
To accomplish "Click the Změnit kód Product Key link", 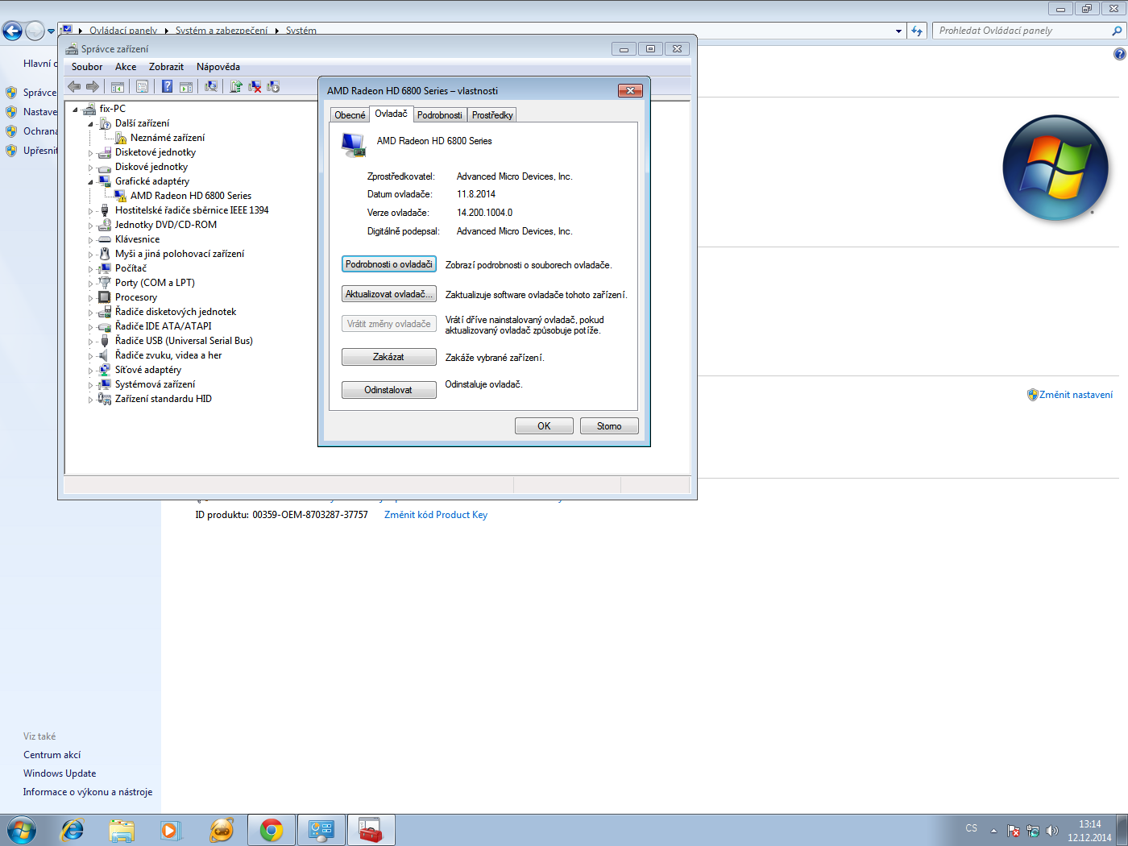I will point(436,515).
